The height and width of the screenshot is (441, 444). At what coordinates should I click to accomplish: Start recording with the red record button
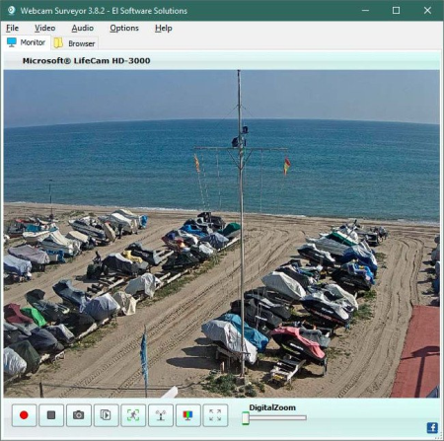pyautogui.click(x=24, y=415)
